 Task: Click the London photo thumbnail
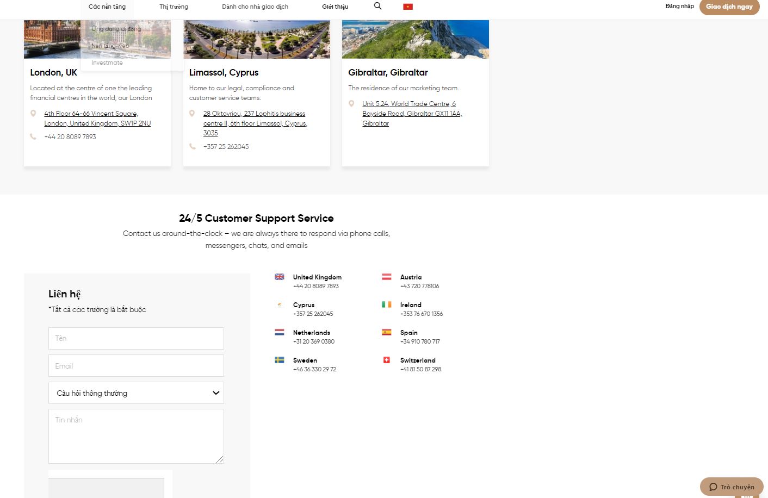click(x=97, y=39)
